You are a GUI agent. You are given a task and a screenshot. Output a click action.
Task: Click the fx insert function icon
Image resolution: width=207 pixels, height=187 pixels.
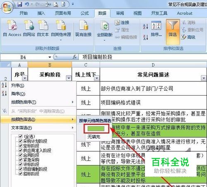pyautogui.click(x=75, y=57)
